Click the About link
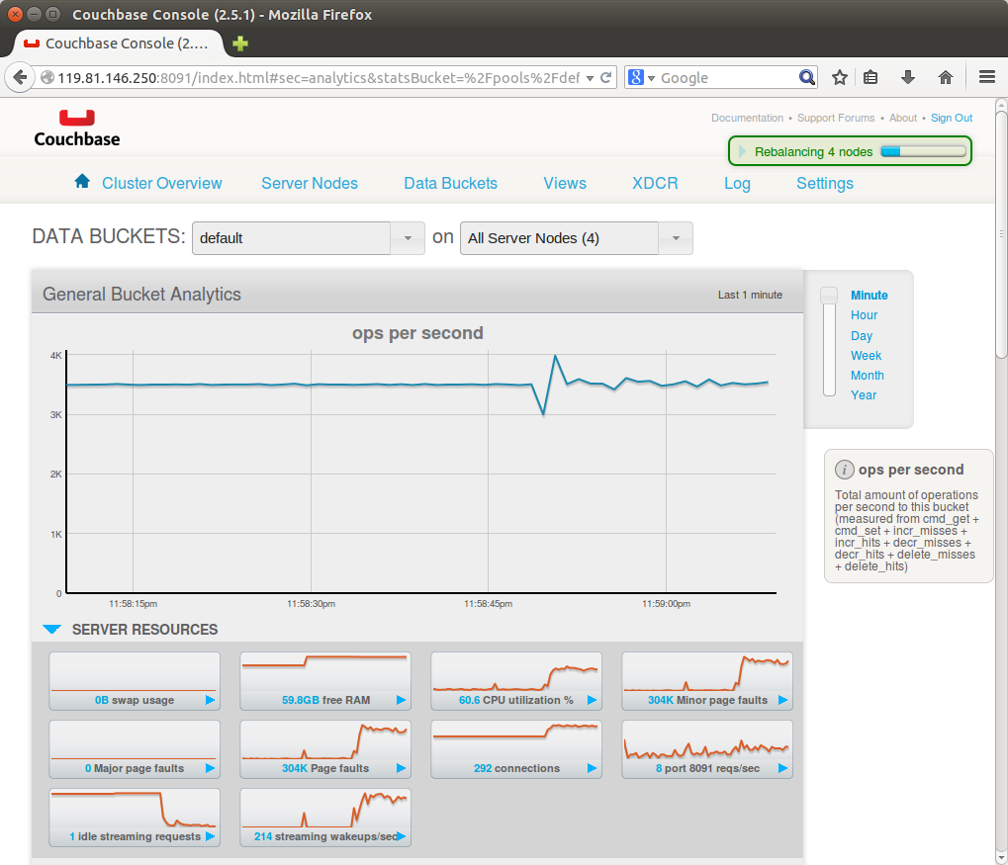Image resolution: width=1008 pixels, height=865 pixels. pyautogui.click(x=902, y=118)
